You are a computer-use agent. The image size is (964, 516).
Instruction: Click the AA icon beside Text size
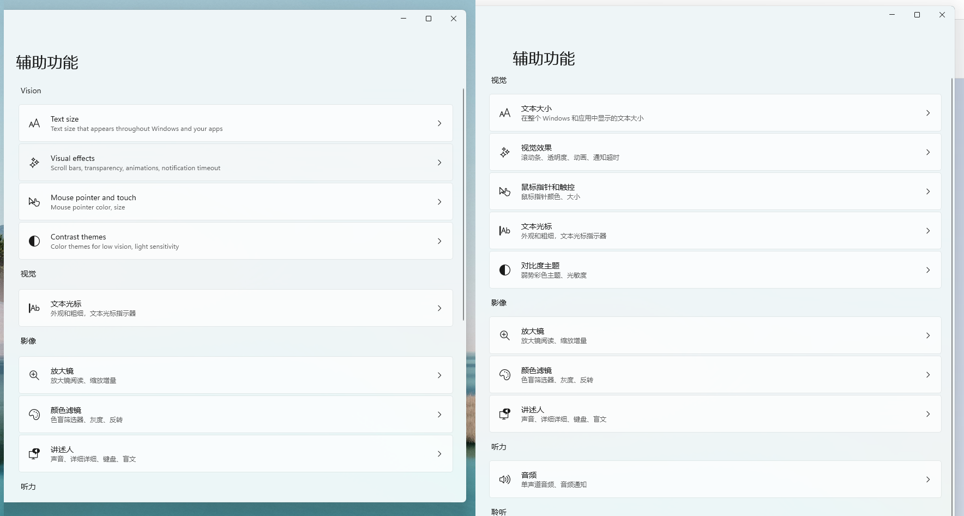tap(34, 123)
